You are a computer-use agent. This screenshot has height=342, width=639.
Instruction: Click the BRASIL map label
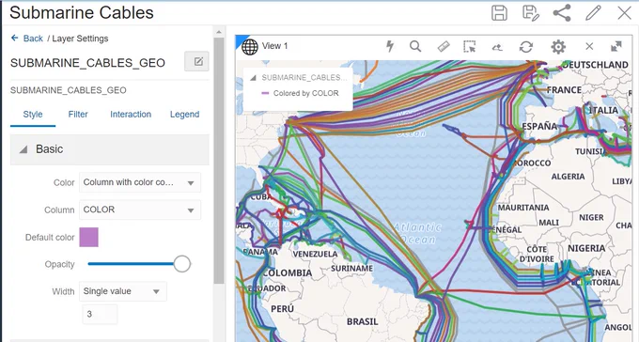point(363,322)
